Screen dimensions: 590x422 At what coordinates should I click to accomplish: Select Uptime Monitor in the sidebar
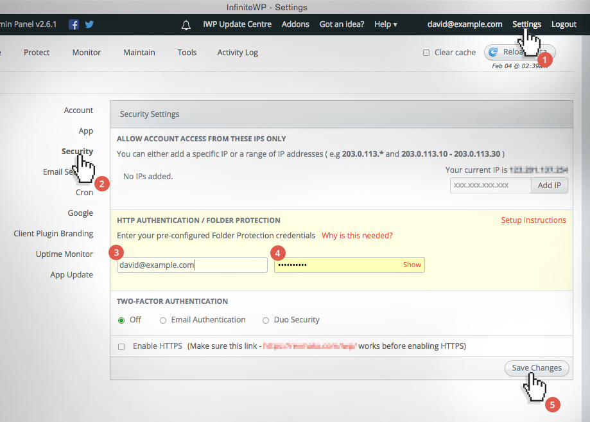64,254
